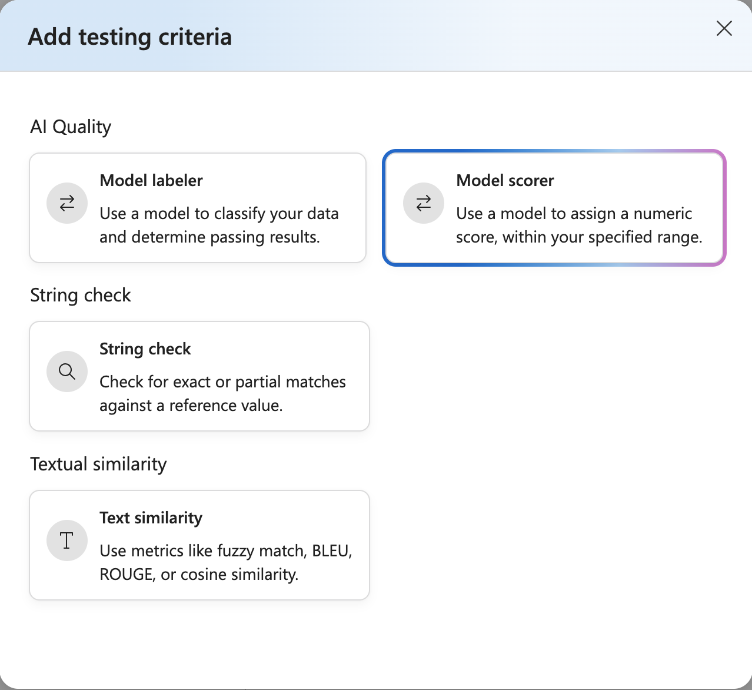
Task: Click the magnifying glass icon for String check
Action: 67,371
